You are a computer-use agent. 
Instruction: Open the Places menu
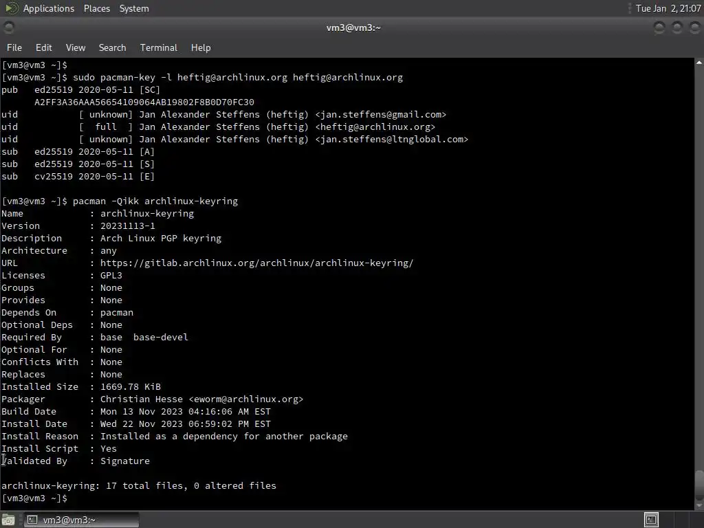point(96,8)
